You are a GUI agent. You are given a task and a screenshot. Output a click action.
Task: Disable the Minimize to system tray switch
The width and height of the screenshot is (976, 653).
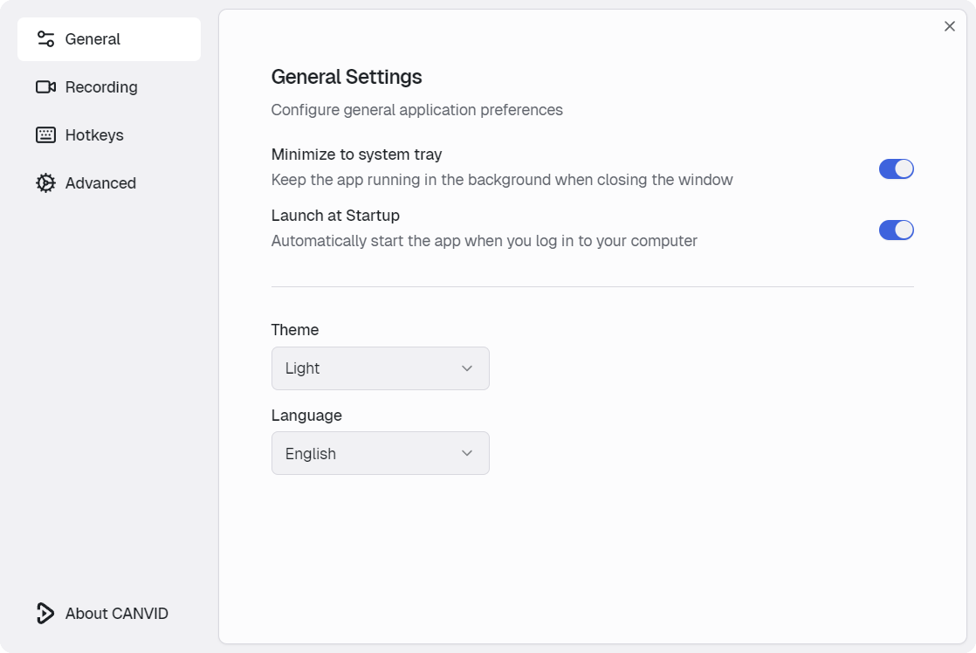(x=896, y=169)
